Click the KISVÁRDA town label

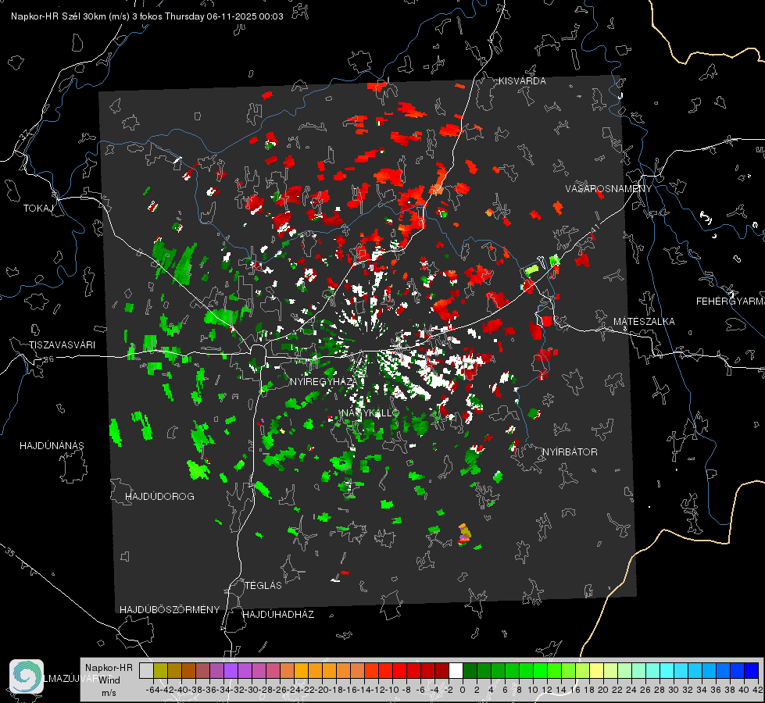(522, 81)
